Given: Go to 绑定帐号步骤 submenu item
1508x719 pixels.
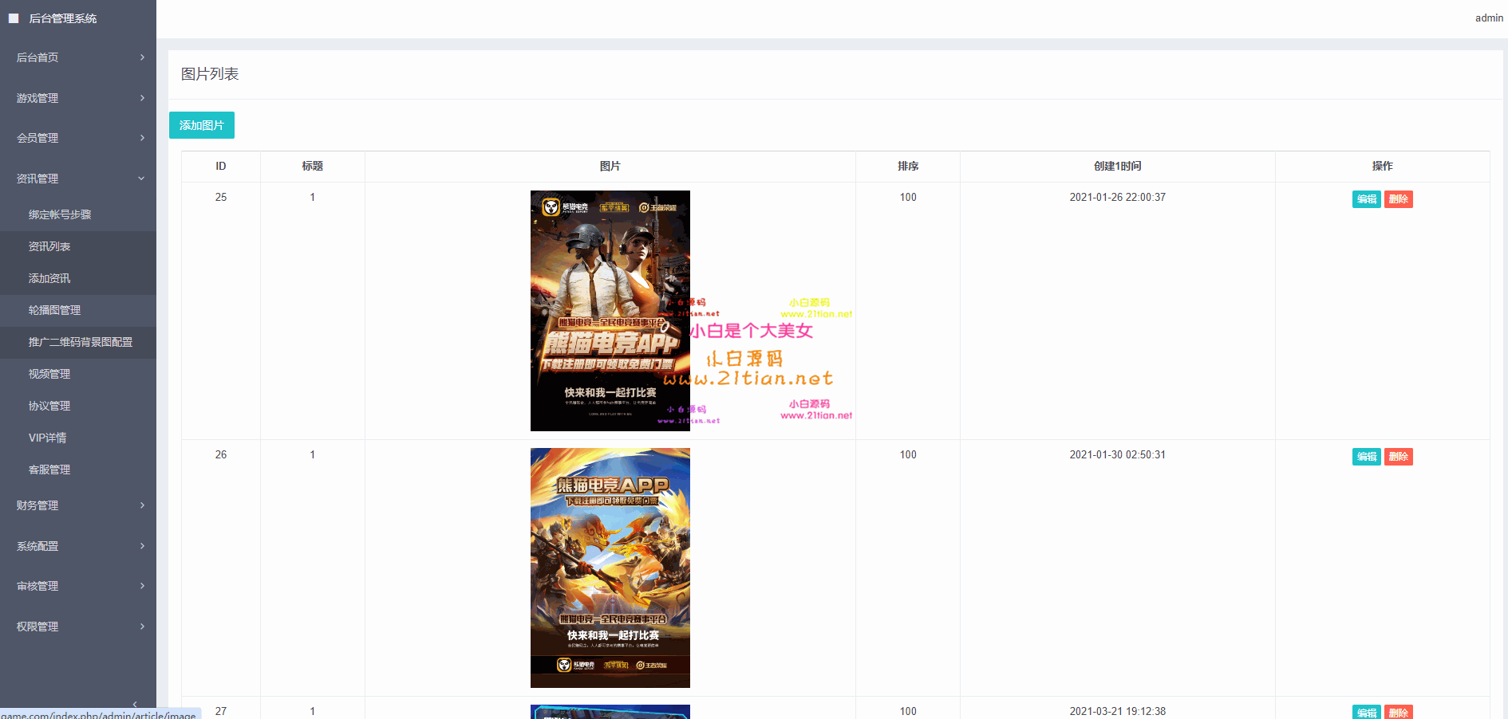Looking at the screenshot, I should click(x=78, y=214).
